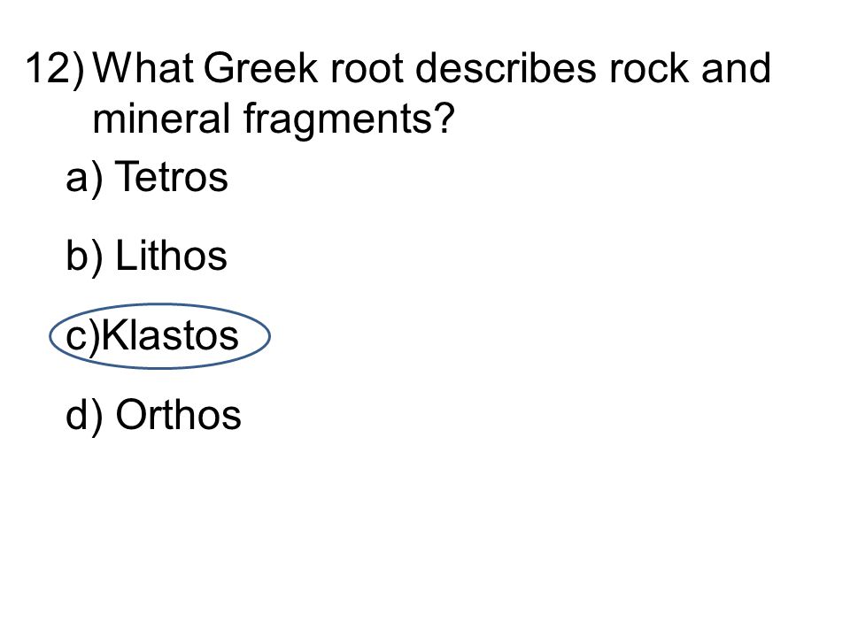Image resolution: width=850 pixels, height=637 pixels.
Task: Click the word Greek in the question
Action: (x=260, y=68)
